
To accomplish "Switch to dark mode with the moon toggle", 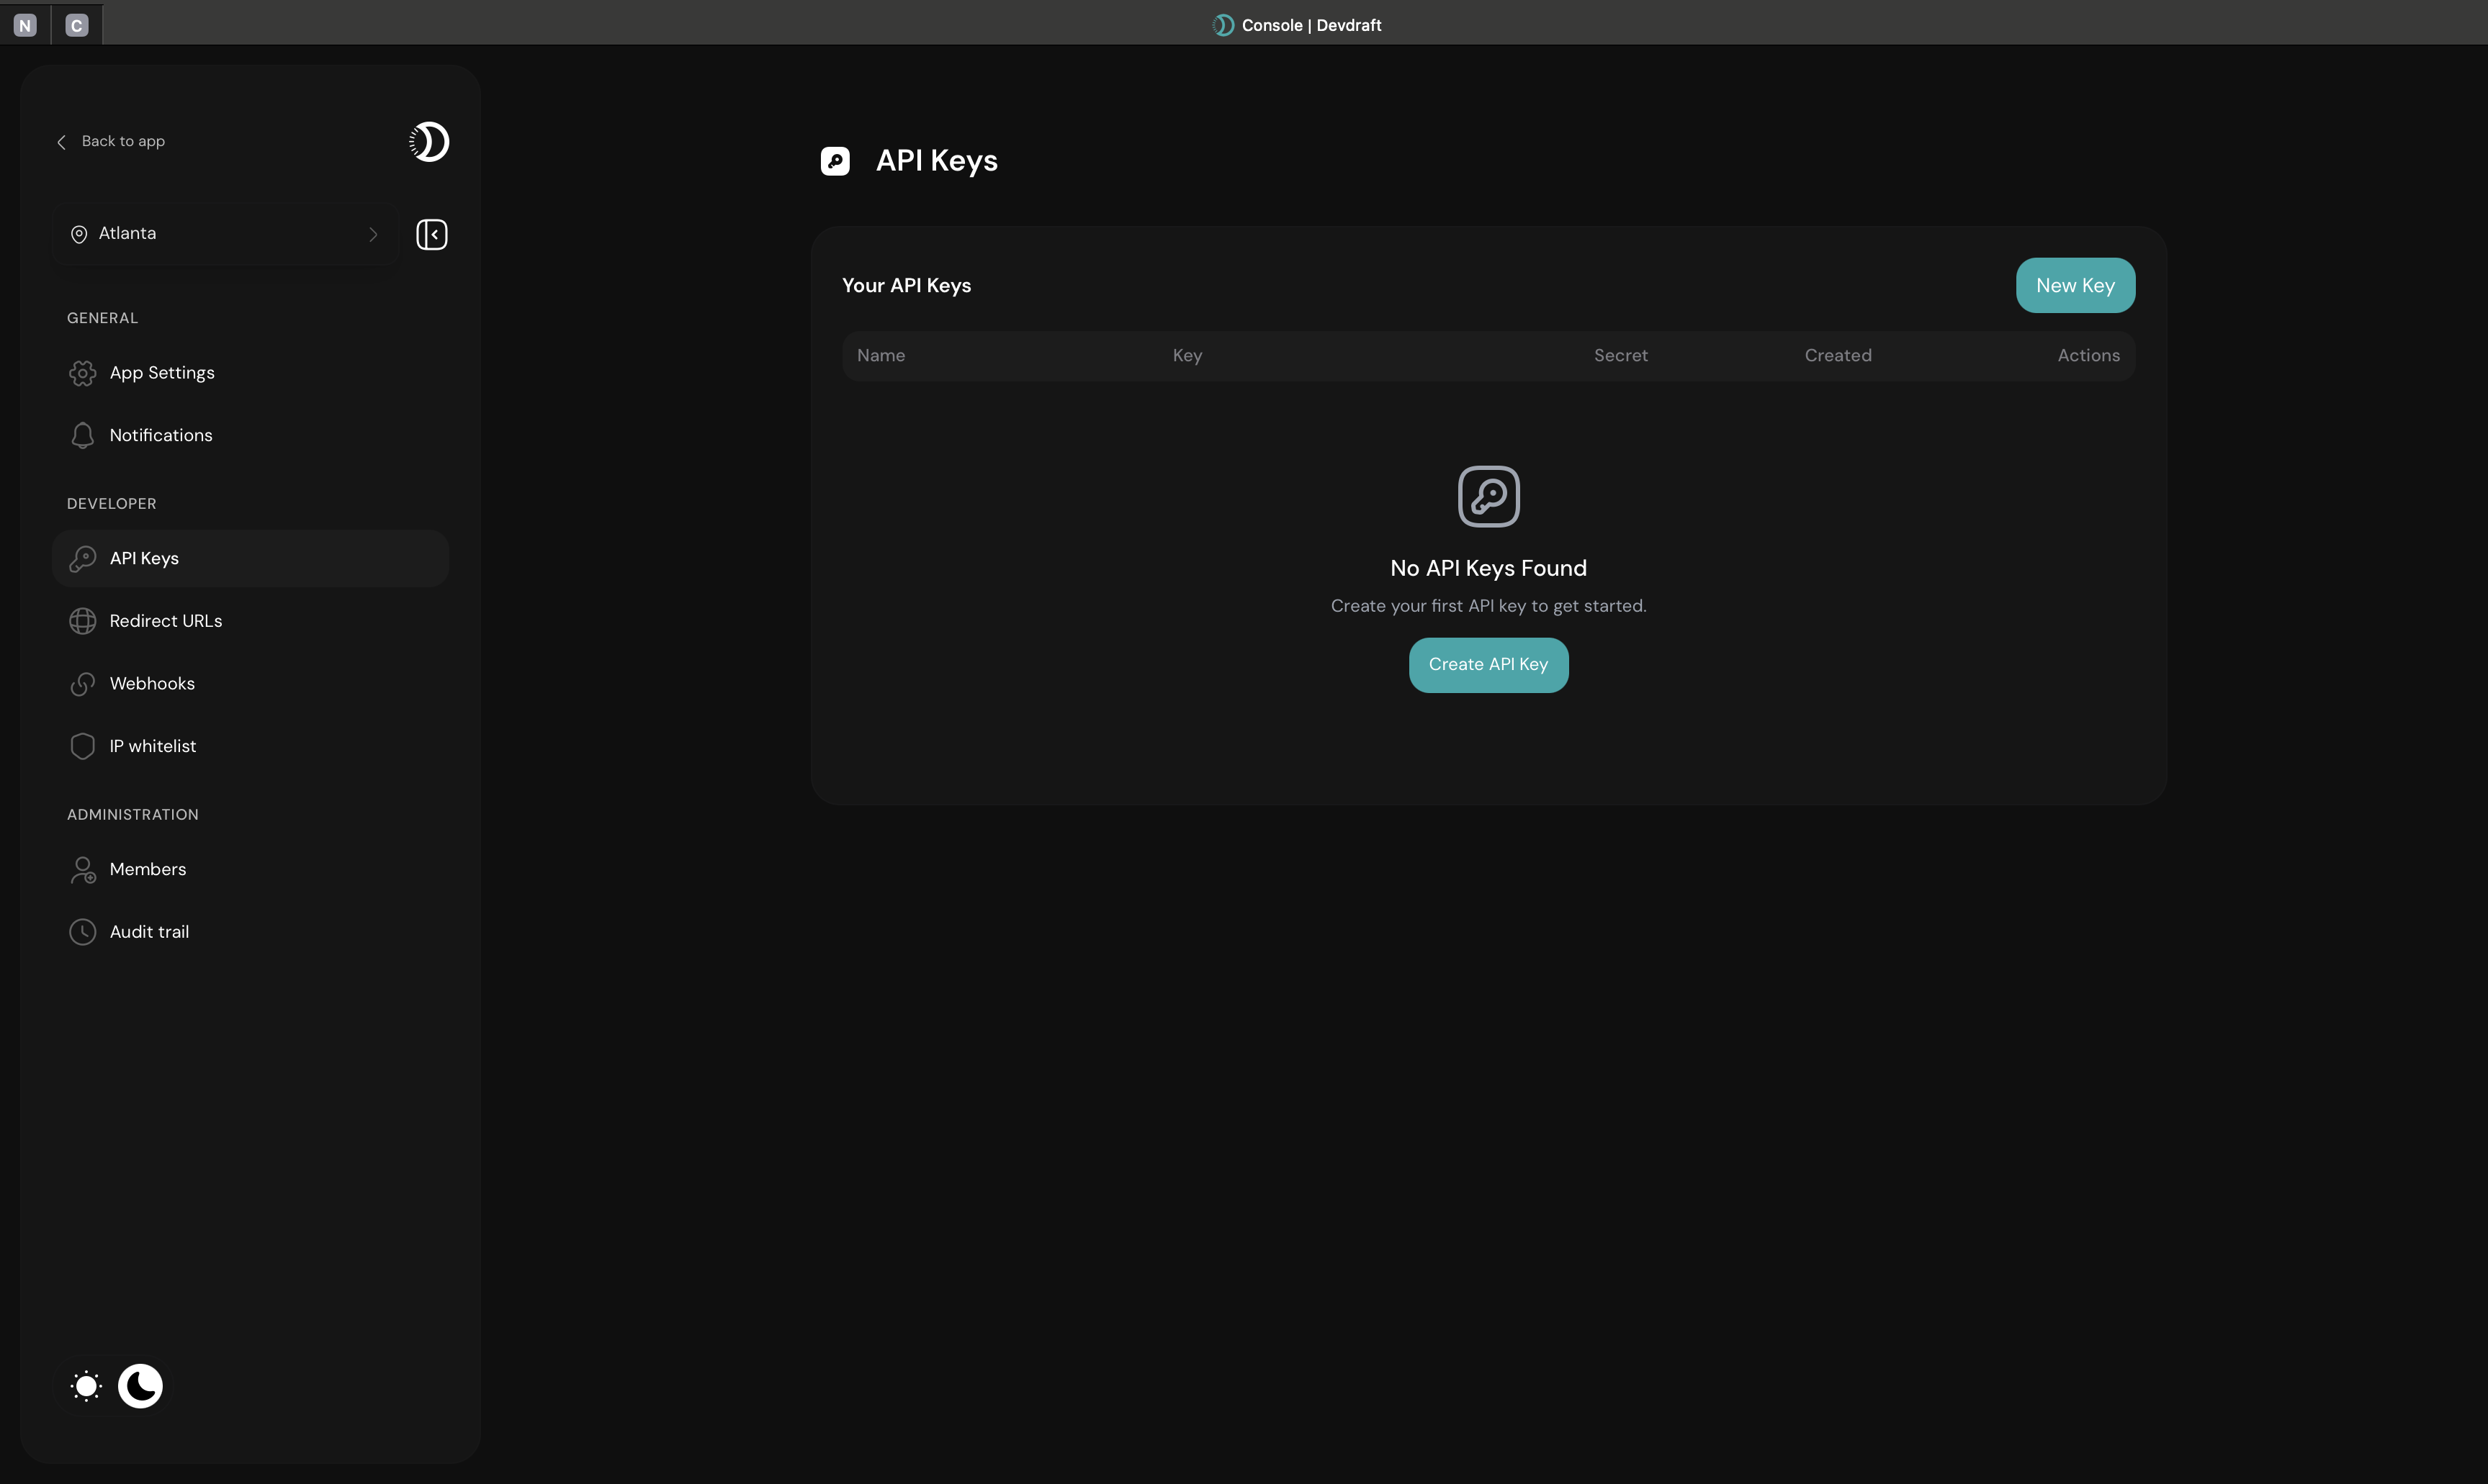I will tap(140, 1386).
